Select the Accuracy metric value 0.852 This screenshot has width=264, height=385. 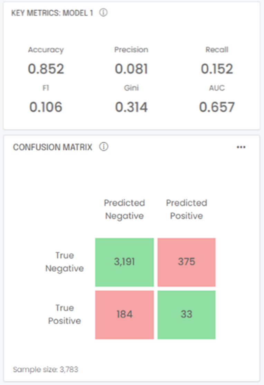coord(46,69)
